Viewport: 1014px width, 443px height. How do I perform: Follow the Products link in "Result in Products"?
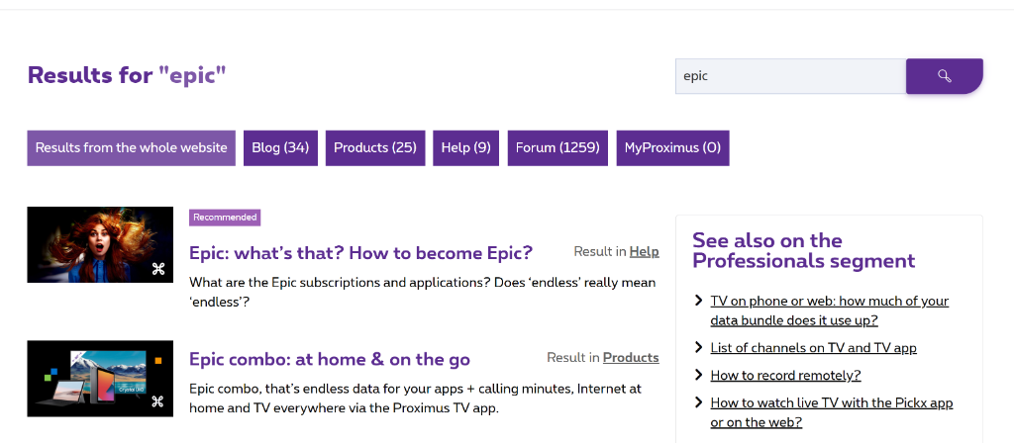(x=631, y=358)
